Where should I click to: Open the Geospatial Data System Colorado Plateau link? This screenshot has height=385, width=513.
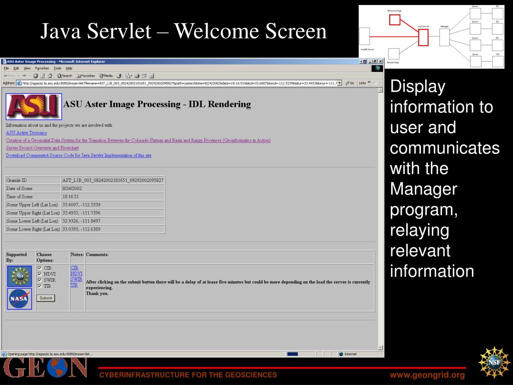click(x=138, y=140)
